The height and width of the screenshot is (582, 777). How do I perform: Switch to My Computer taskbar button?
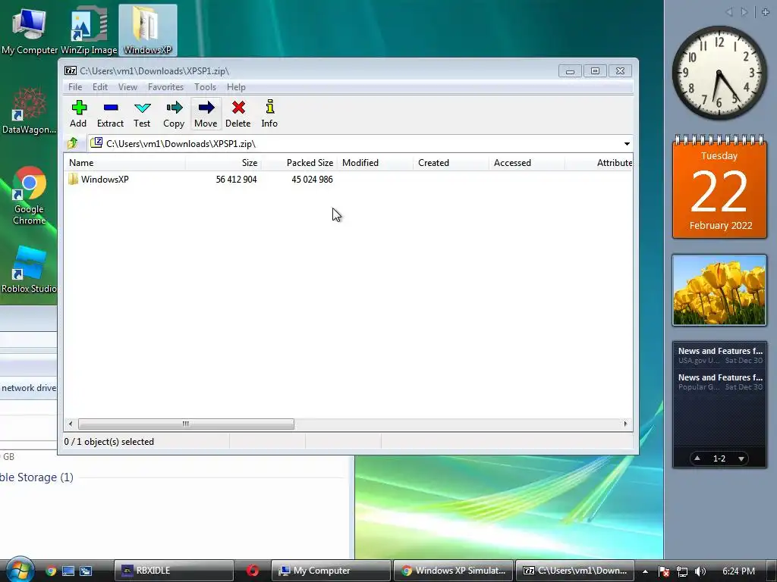[331, 571]
